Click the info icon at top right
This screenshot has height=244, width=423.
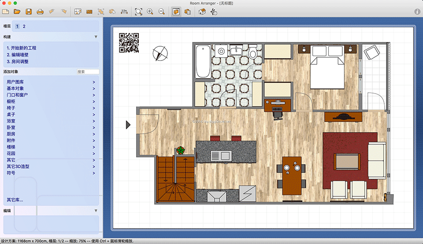(417, 12)
